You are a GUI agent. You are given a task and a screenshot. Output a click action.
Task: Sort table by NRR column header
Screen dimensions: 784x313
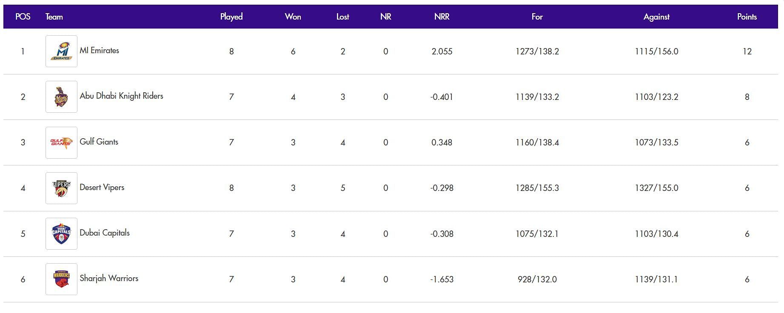coord(442,17)
